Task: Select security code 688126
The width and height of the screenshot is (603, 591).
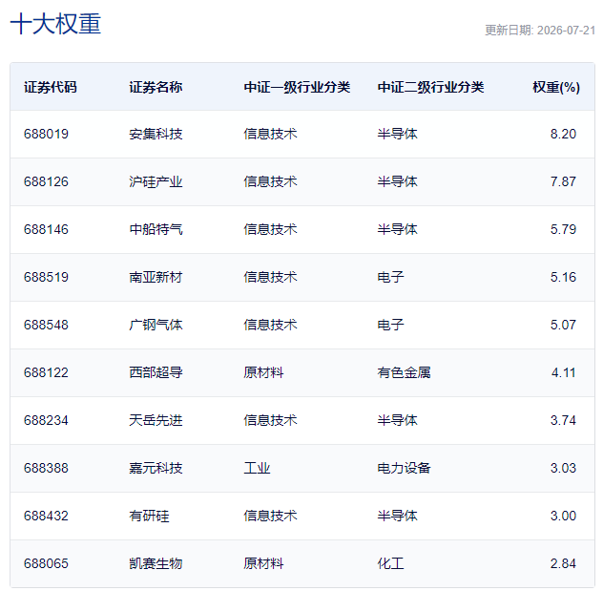Action: click(x=46, y=181)
